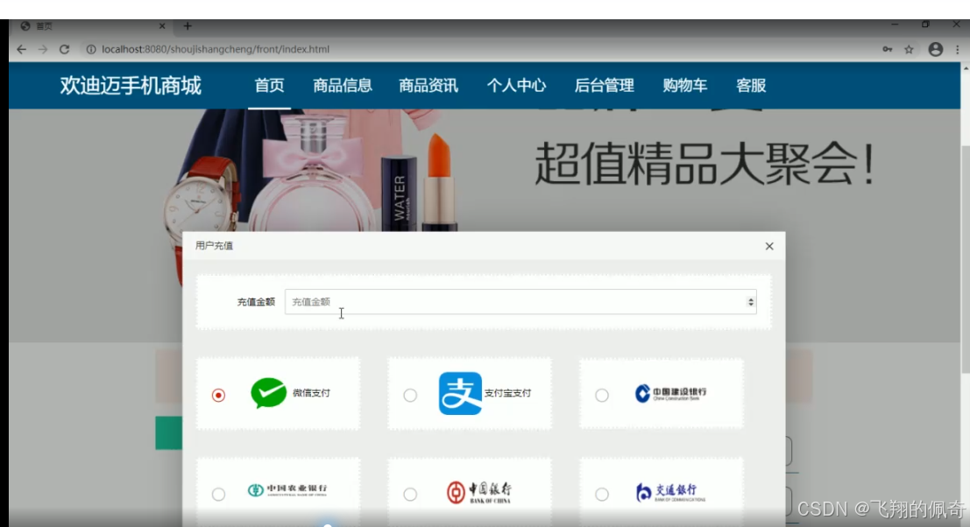Open a new tab with the plus icon
The image size is (970, 527).
pos(188,26)
